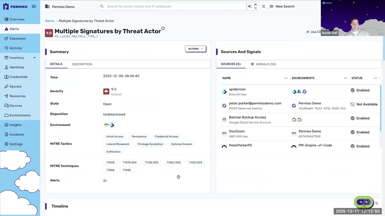Select the Lateral Movement tactic tag
The width and height of the screenshot is (385, 216).
[118, 144]
